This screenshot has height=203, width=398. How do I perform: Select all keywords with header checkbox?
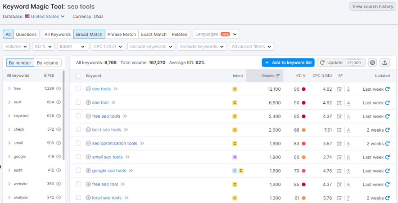pos(78,76)
